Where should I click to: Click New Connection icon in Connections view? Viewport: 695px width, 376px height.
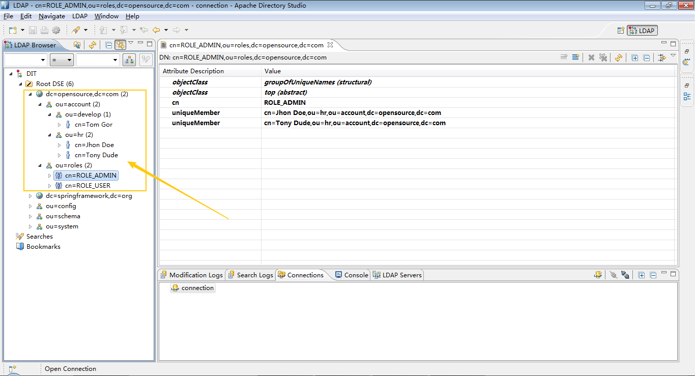[598, 275]
